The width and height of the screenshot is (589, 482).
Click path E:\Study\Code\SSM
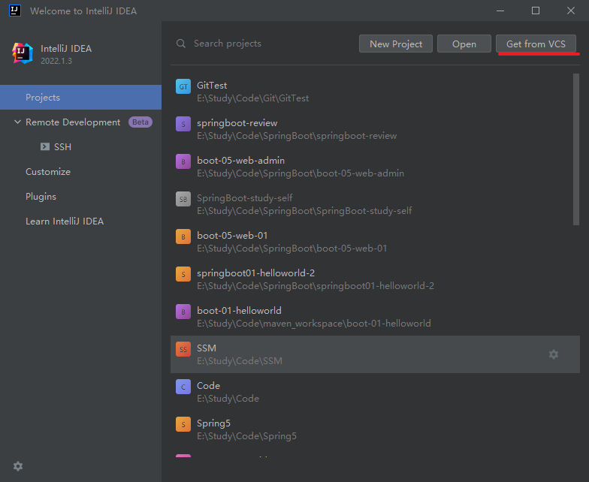[240, 360]
